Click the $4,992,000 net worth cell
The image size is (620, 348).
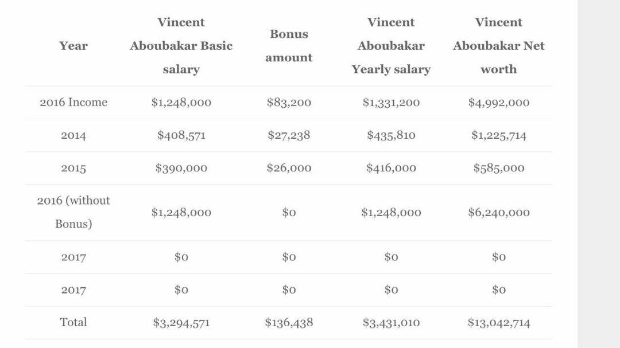pos(498,103)
